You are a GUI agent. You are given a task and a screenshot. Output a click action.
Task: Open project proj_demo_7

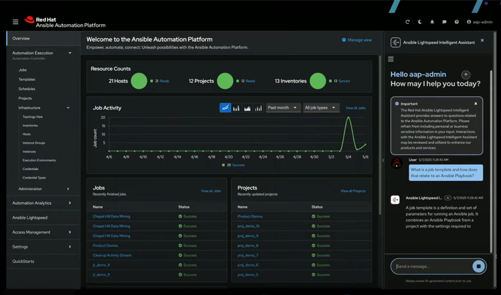click(x=248, y=255)
